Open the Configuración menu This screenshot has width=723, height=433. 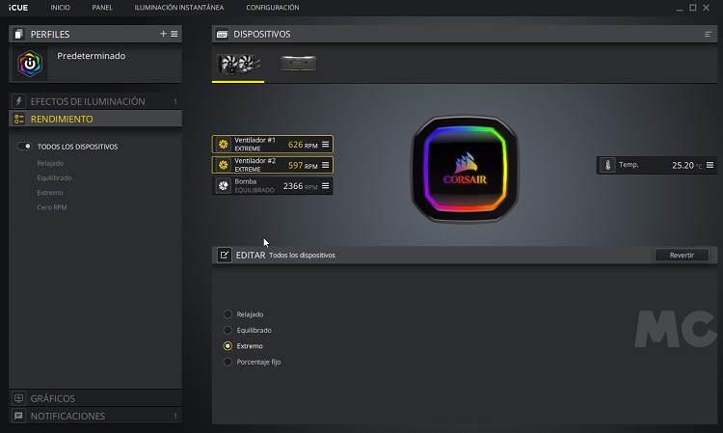point(272,8)
